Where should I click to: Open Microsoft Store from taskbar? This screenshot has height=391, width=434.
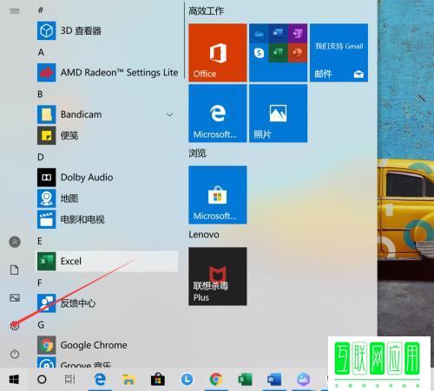pyautogui.click(x=158, y=379)
